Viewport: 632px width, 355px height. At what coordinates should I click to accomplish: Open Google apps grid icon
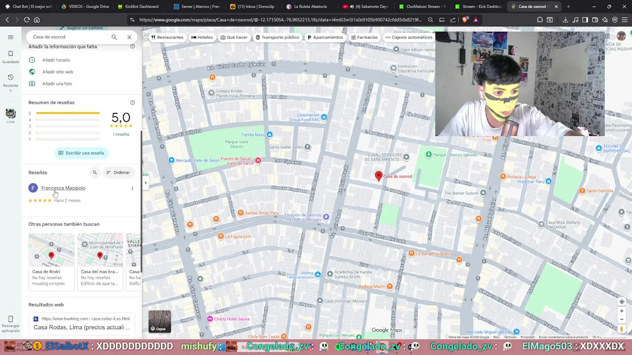[607, 36]
